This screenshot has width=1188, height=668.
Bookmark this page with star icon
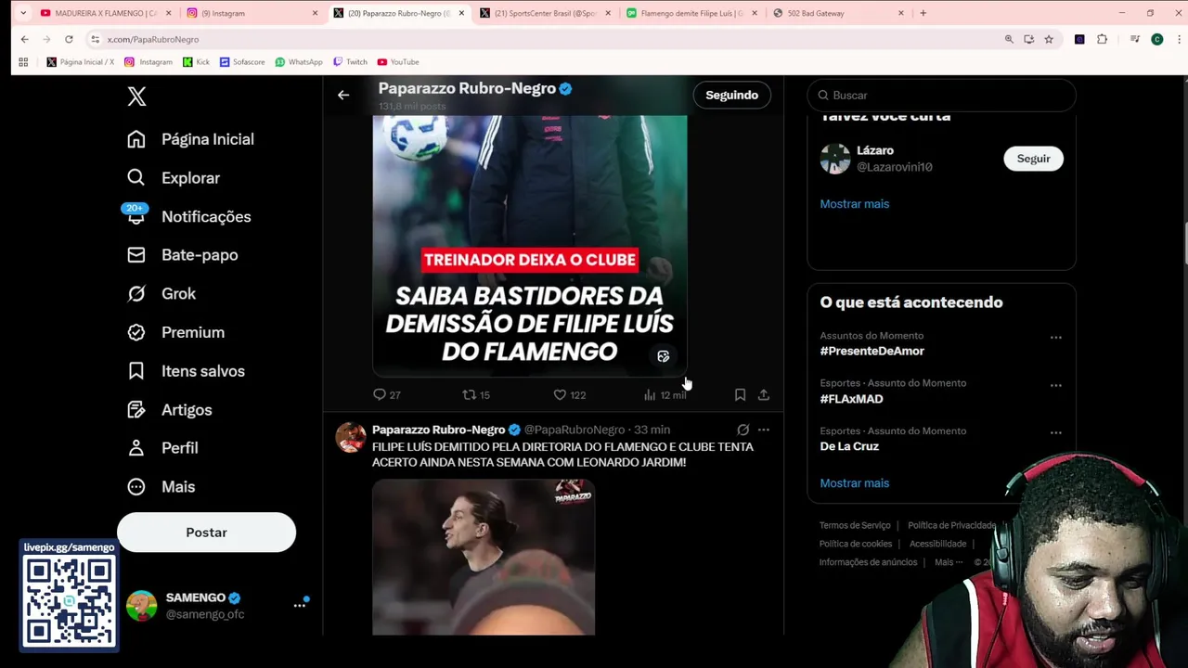[x=1049, y=39]
